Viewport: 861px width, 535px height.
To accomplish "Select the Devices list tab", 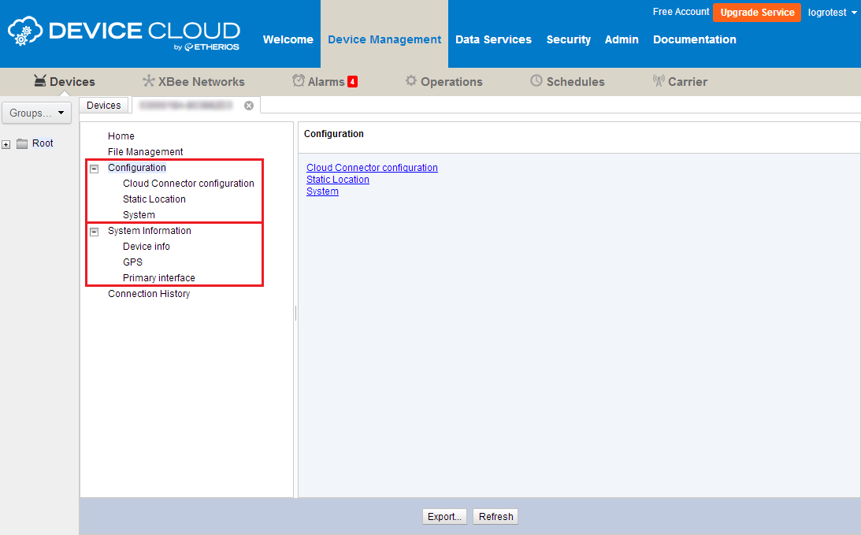I will click(104, 105).
